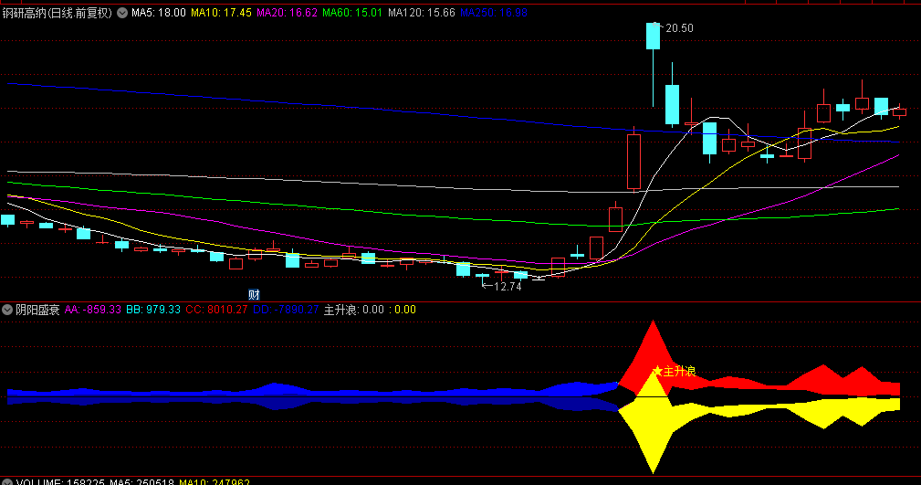The width and height of the screenshot is (921, 485).
Task: Click the DD: -7890.27 value
Action: coord(286,310)
